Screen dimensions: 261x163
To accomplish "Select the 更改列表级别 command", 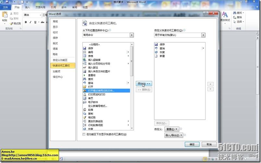I will pyautogui.click(x=106, y=121).
